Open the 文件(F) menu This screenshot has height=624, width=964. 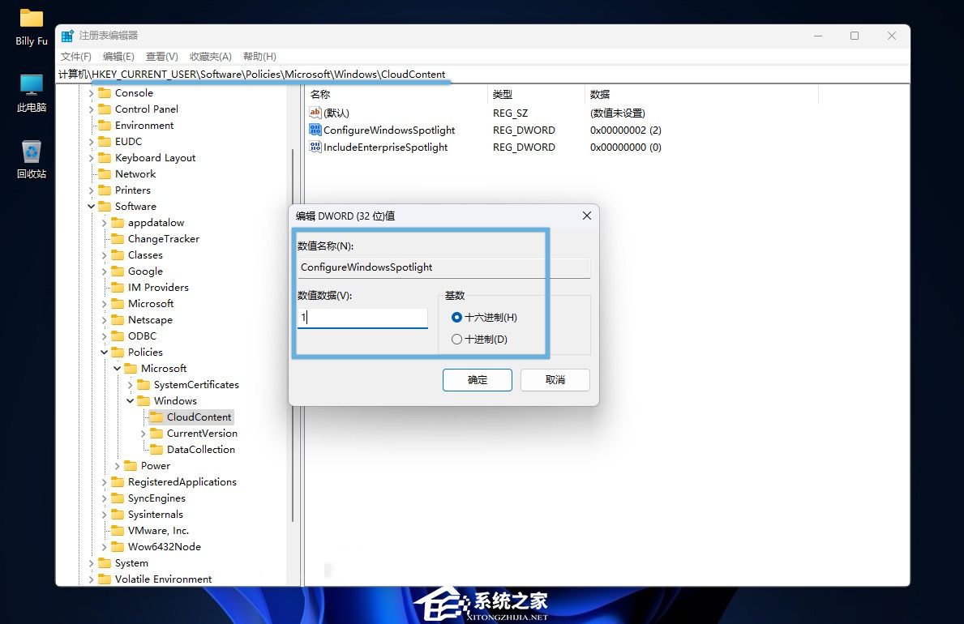(x=75, y=56)
